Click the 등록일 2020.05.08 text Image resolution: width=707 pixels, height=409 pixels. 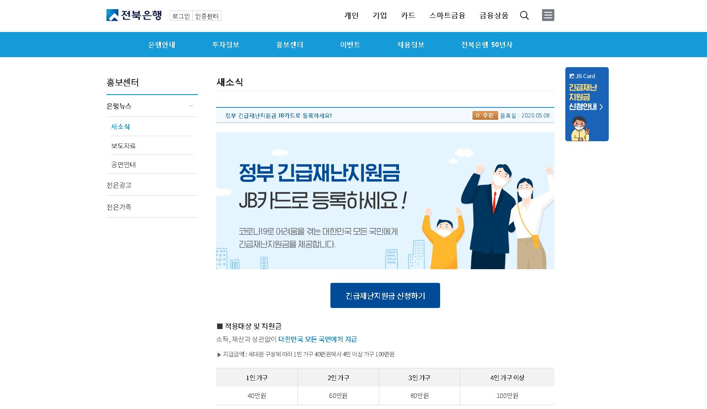click(525, 116)
